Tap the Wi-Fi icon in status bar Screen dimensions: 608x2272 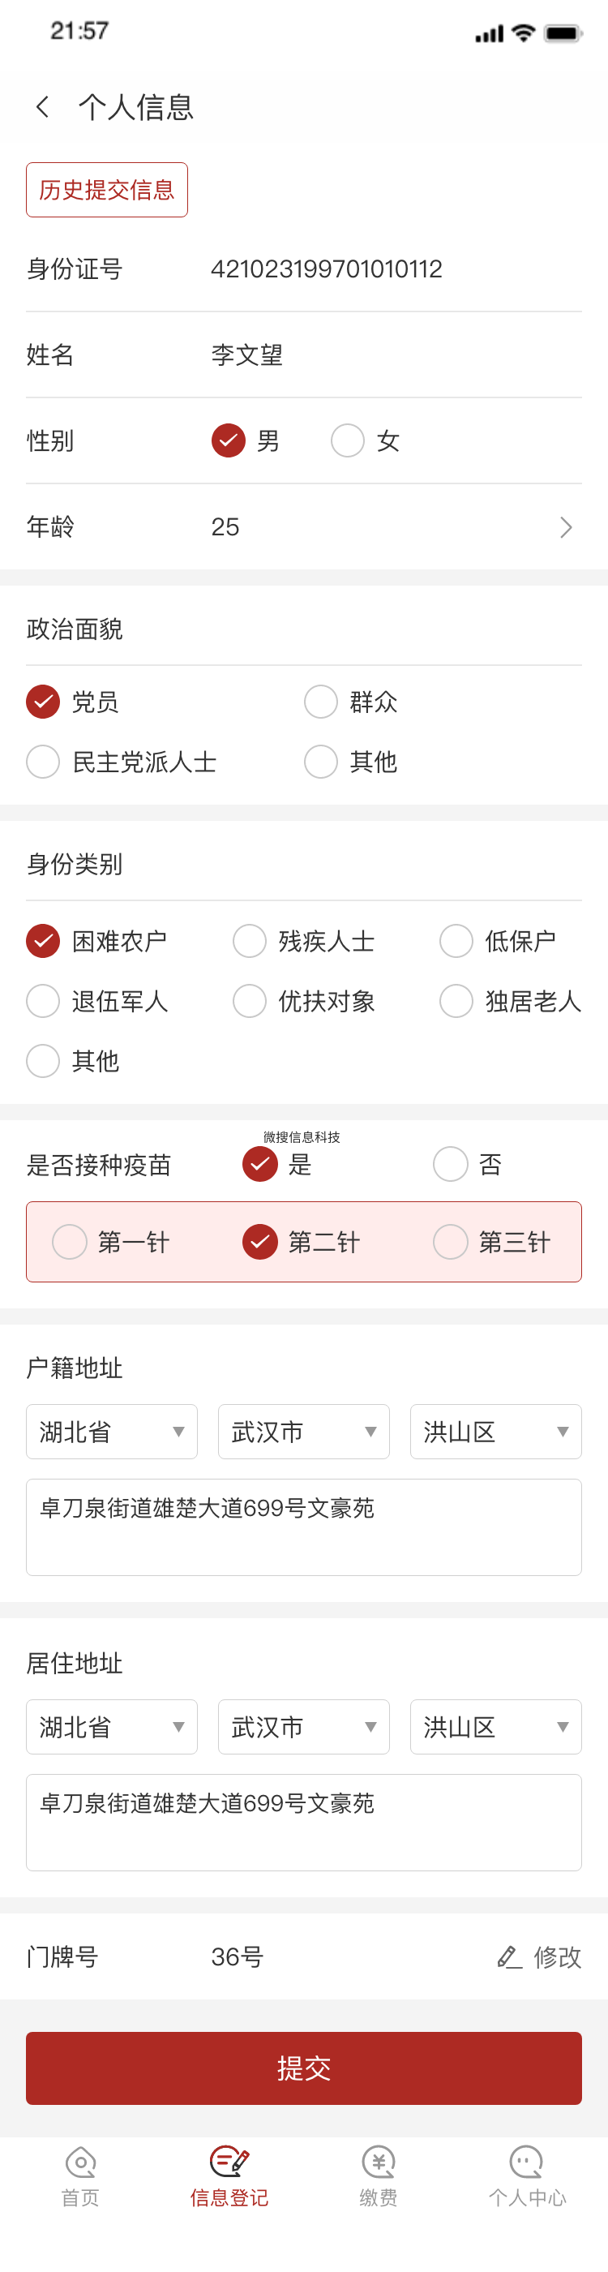tap(524, 33)
